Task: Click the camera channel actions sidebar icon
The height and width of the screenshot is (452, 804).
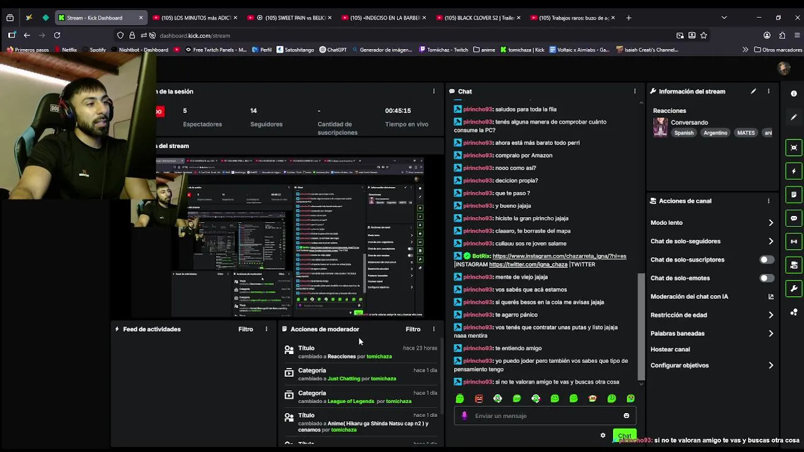Action: 794,265
